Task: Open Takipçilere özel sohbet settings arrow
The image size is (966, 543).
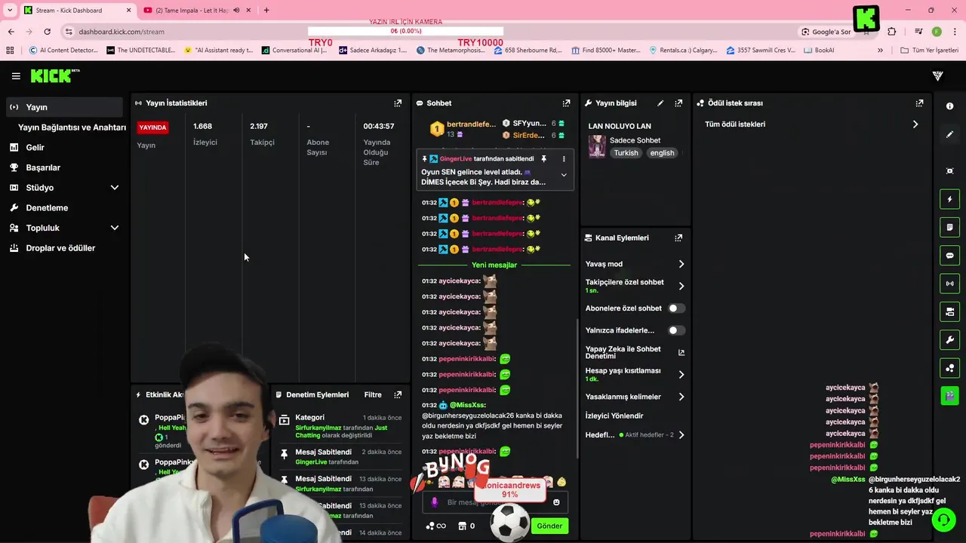Action: (681, 286)
